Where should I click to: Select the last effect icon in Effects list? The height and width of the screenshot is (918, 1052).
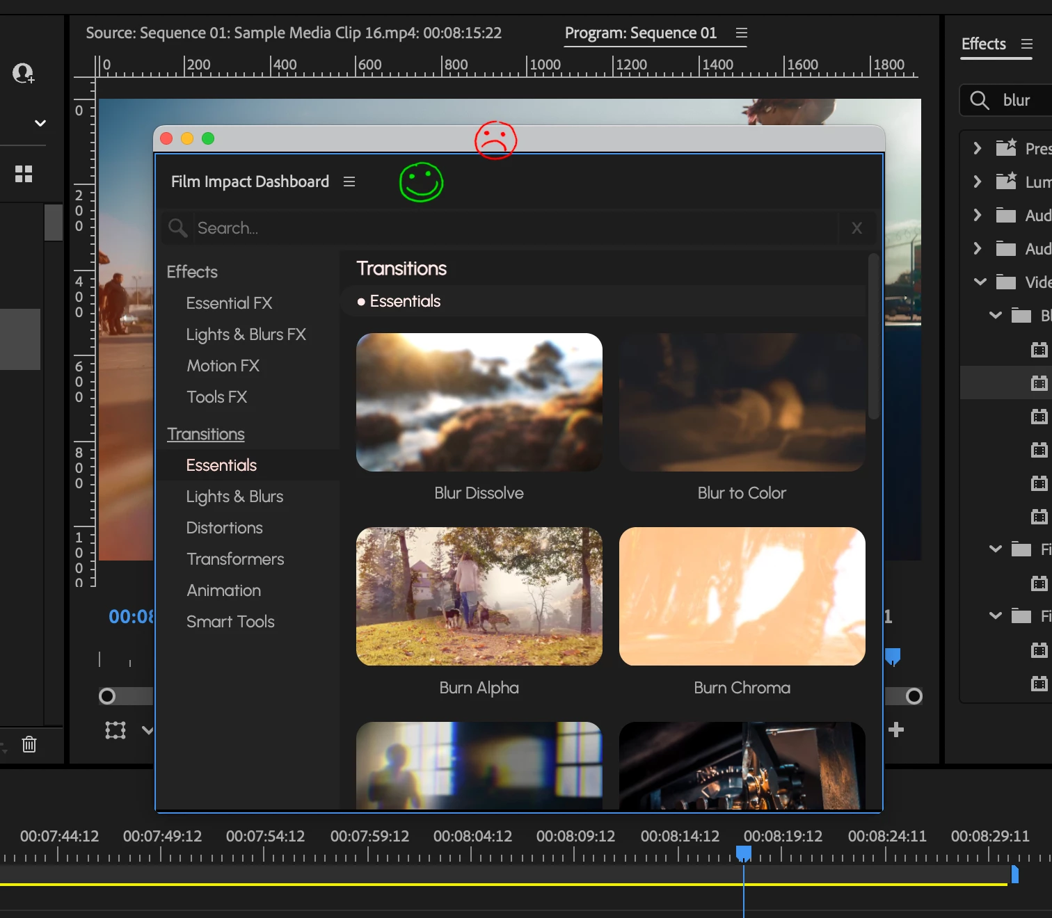tap(1039, 683)
